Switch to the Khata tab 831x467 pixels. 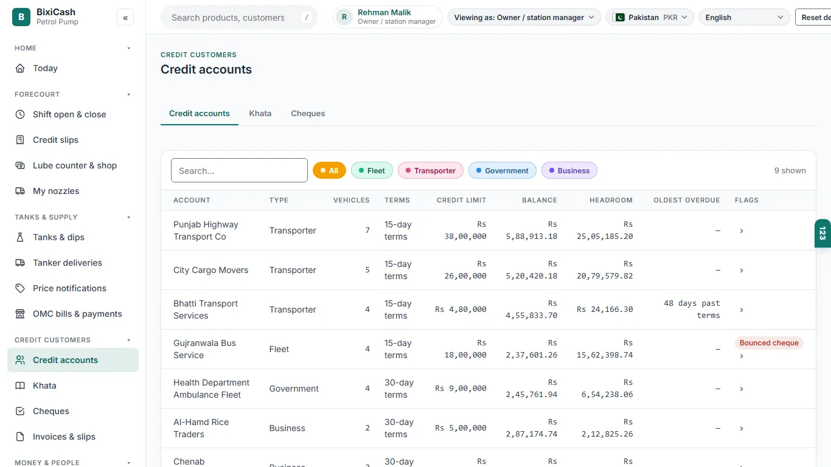(260, 114)
